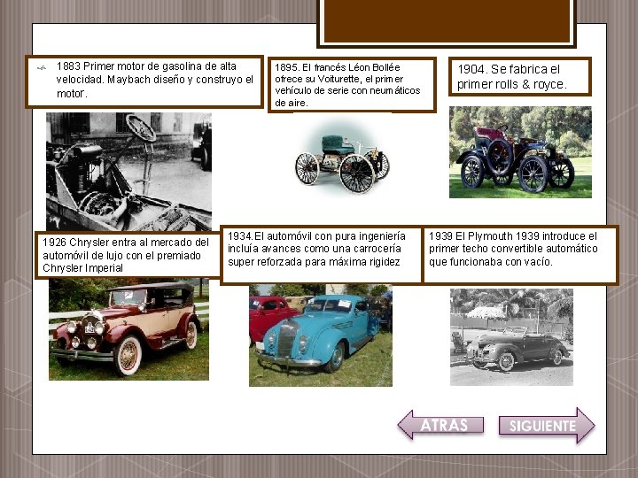Advance with the SIGUIENTE arrow button

pos(547,425)
